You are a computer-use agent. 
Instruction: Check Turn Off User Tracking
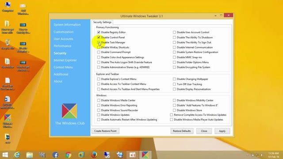pyautogui.click(x=174, y=84)
